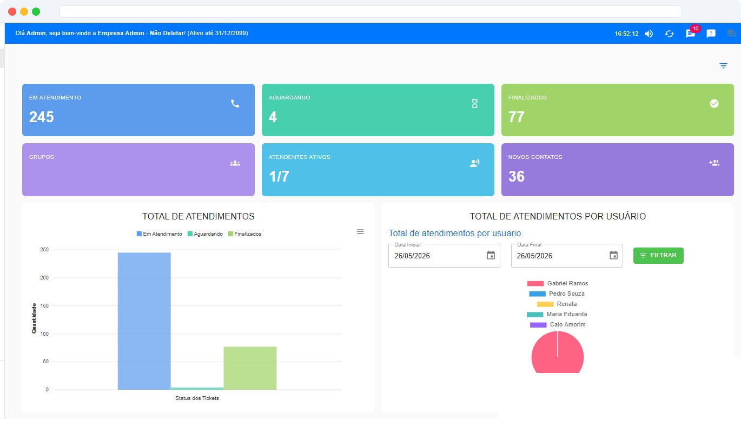
Task: Click the refresh sync icon in header
Action: click(x=670, y=34)
